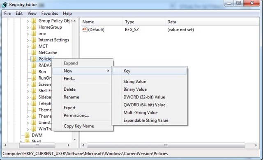Screen dimensions: 263x160
Task: Open the Edit menu
Action: 19,14
